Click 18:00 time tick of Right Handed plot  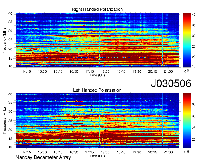tap(105, 71)
